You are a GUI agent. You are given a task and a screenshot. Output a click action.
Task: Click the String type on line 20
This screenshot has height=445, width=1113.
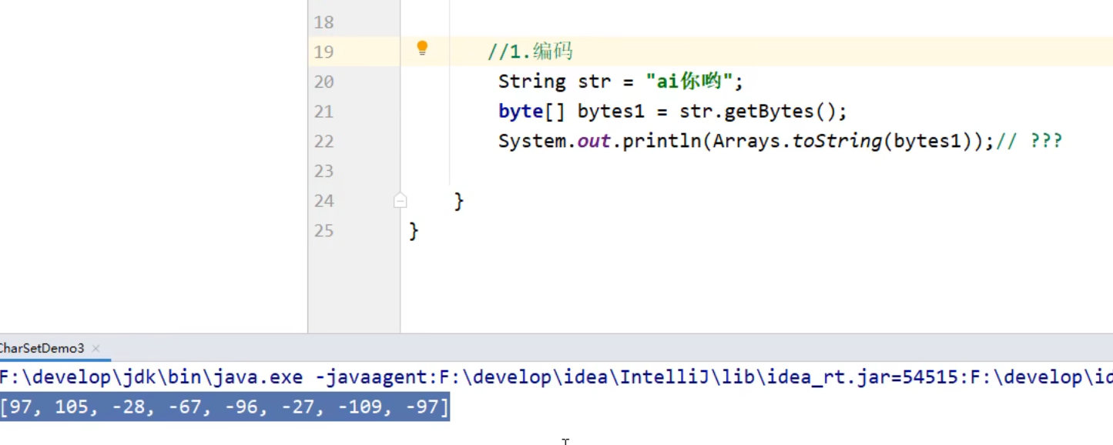click(531, 82)
